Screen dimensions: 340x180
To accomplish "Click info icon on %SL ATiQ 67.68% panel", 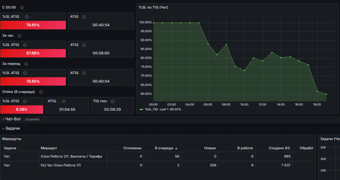I will (x=25, y=45).
